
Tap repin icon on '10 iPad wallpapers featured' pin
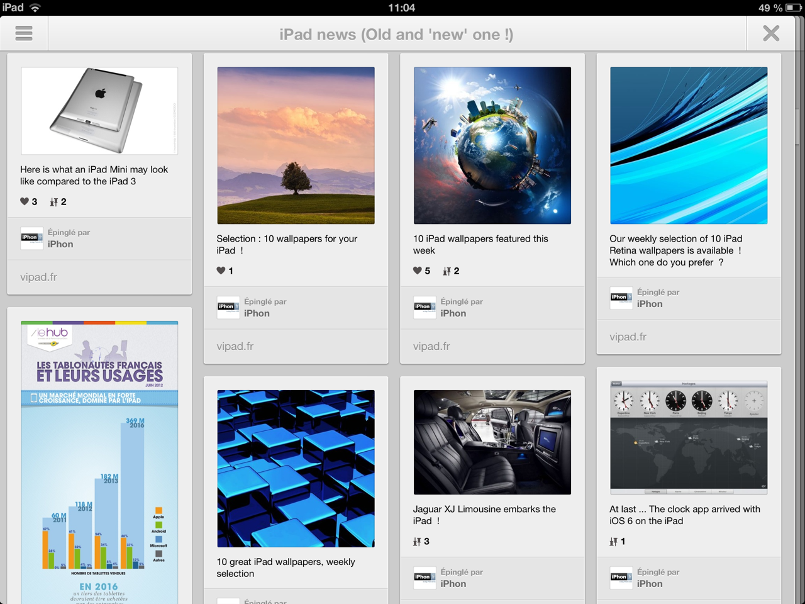[x=447, y=271]
